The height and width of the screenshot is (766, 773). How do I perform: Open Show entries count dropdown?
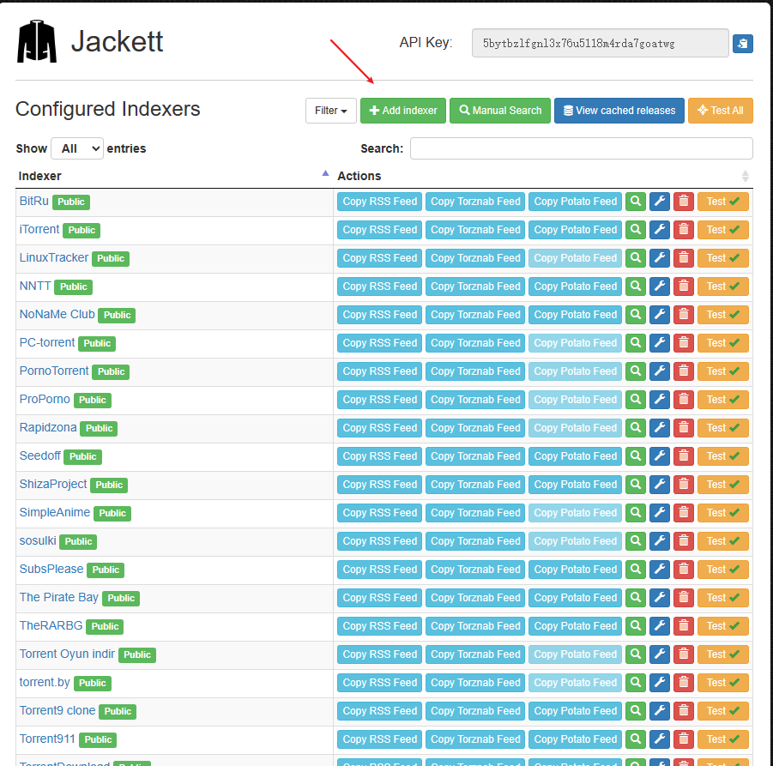pos(77,148)
